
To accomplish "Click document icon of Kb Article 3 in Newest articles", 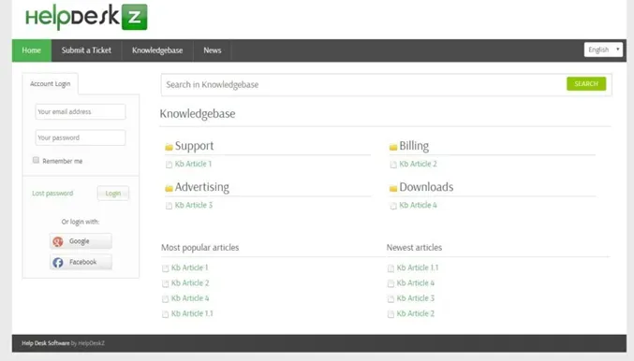I will point(391,299).
